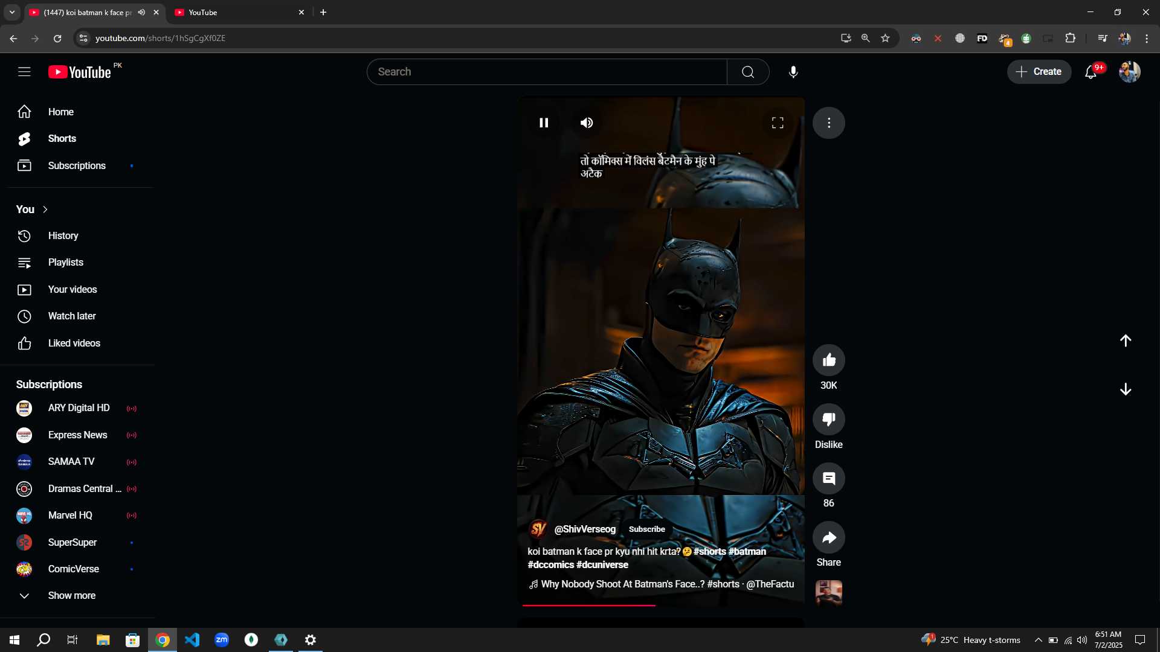The width and height of the screenshot is (1160, 652).
Task: Open Shorts in the sidebar
Action: click(76, 139)
